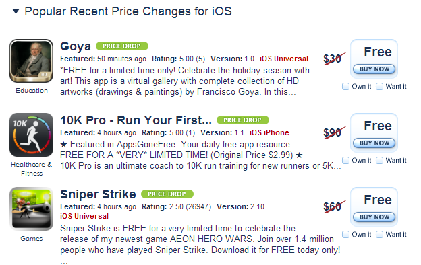Screen dimensions: 421x265
Task: Click 10K Pro's Price Drop badge
Action: point(243,120)
